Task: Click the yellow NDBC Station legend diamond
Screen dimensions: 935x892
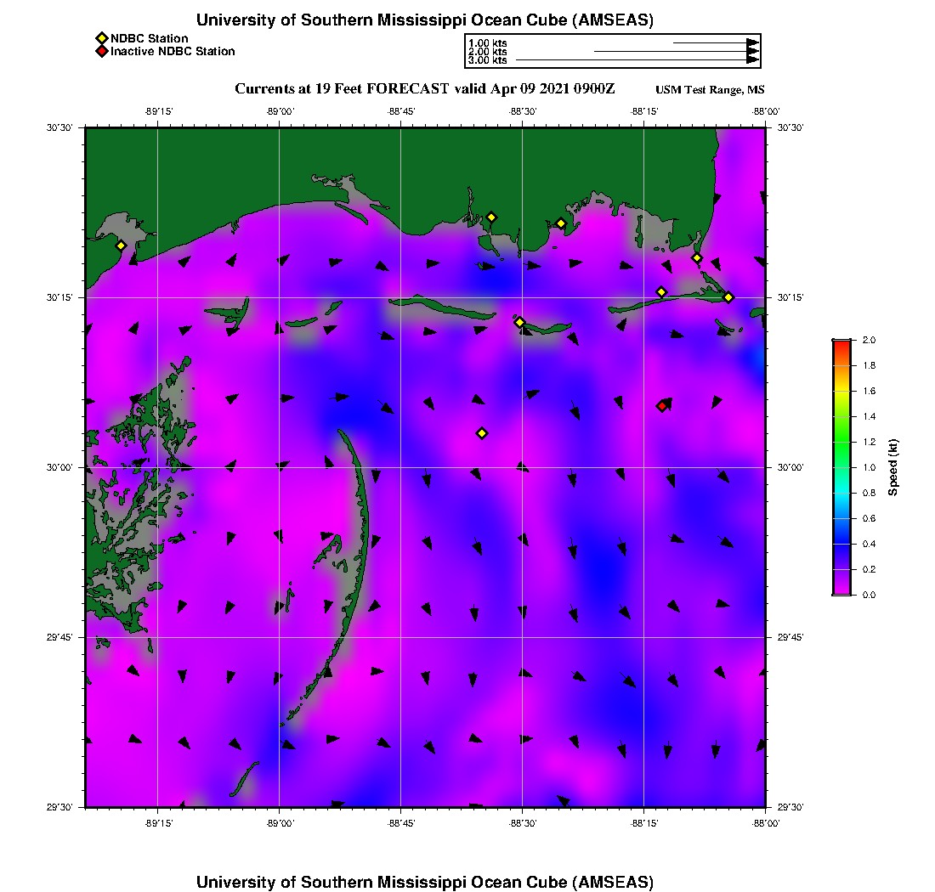Action: (x=101, y=38)
